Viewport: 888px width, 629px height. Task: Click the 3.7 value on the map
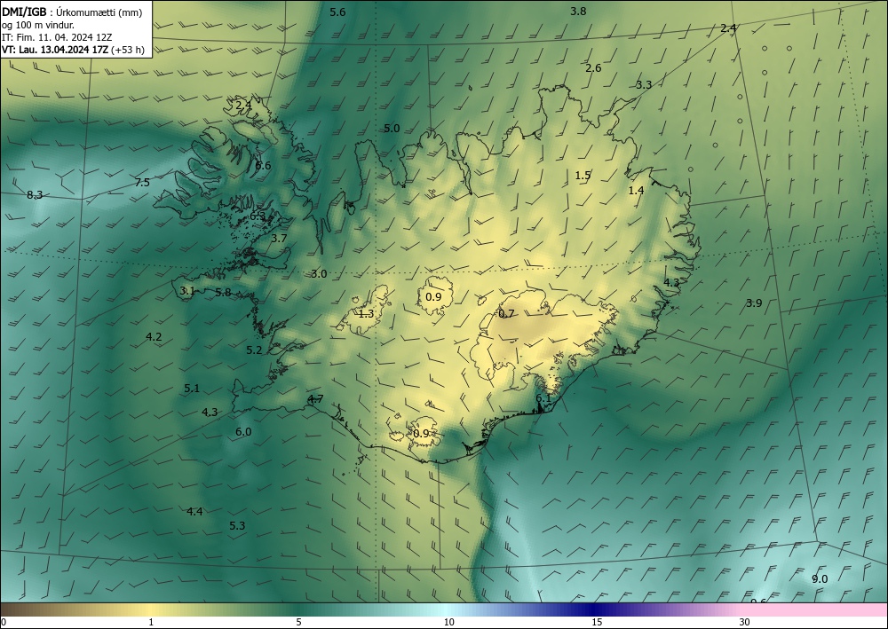tap(279, 238)
